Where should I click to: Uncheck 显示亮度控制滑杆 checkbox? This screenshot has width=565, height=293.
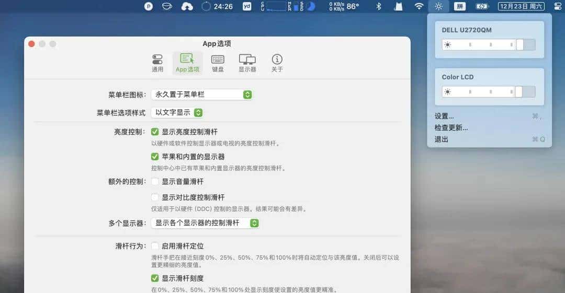(x=155, y=132)
